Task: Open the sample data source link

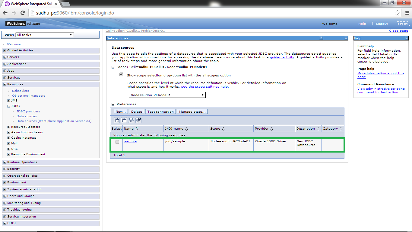Action: [130, 141]
